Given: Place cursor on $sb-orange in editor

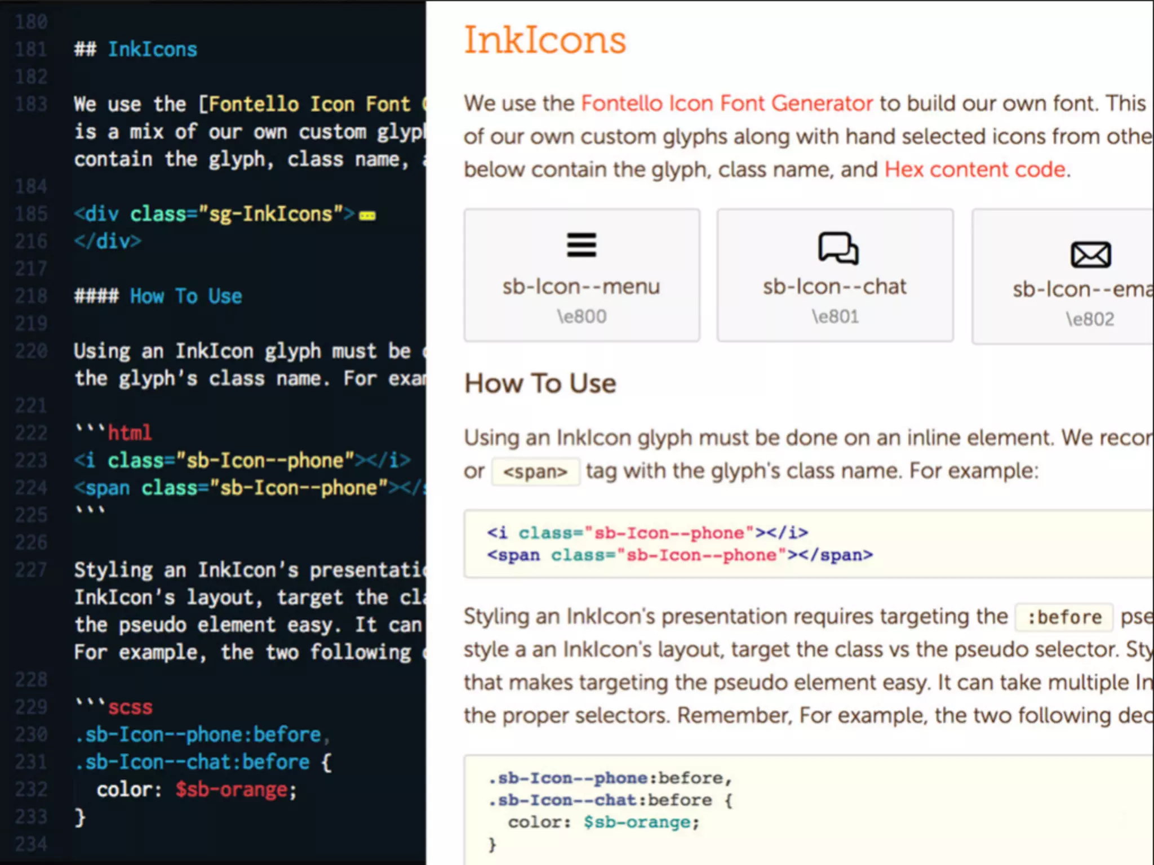Looking at the screenshot, I should pyautogui.click(x=231, y=790).
